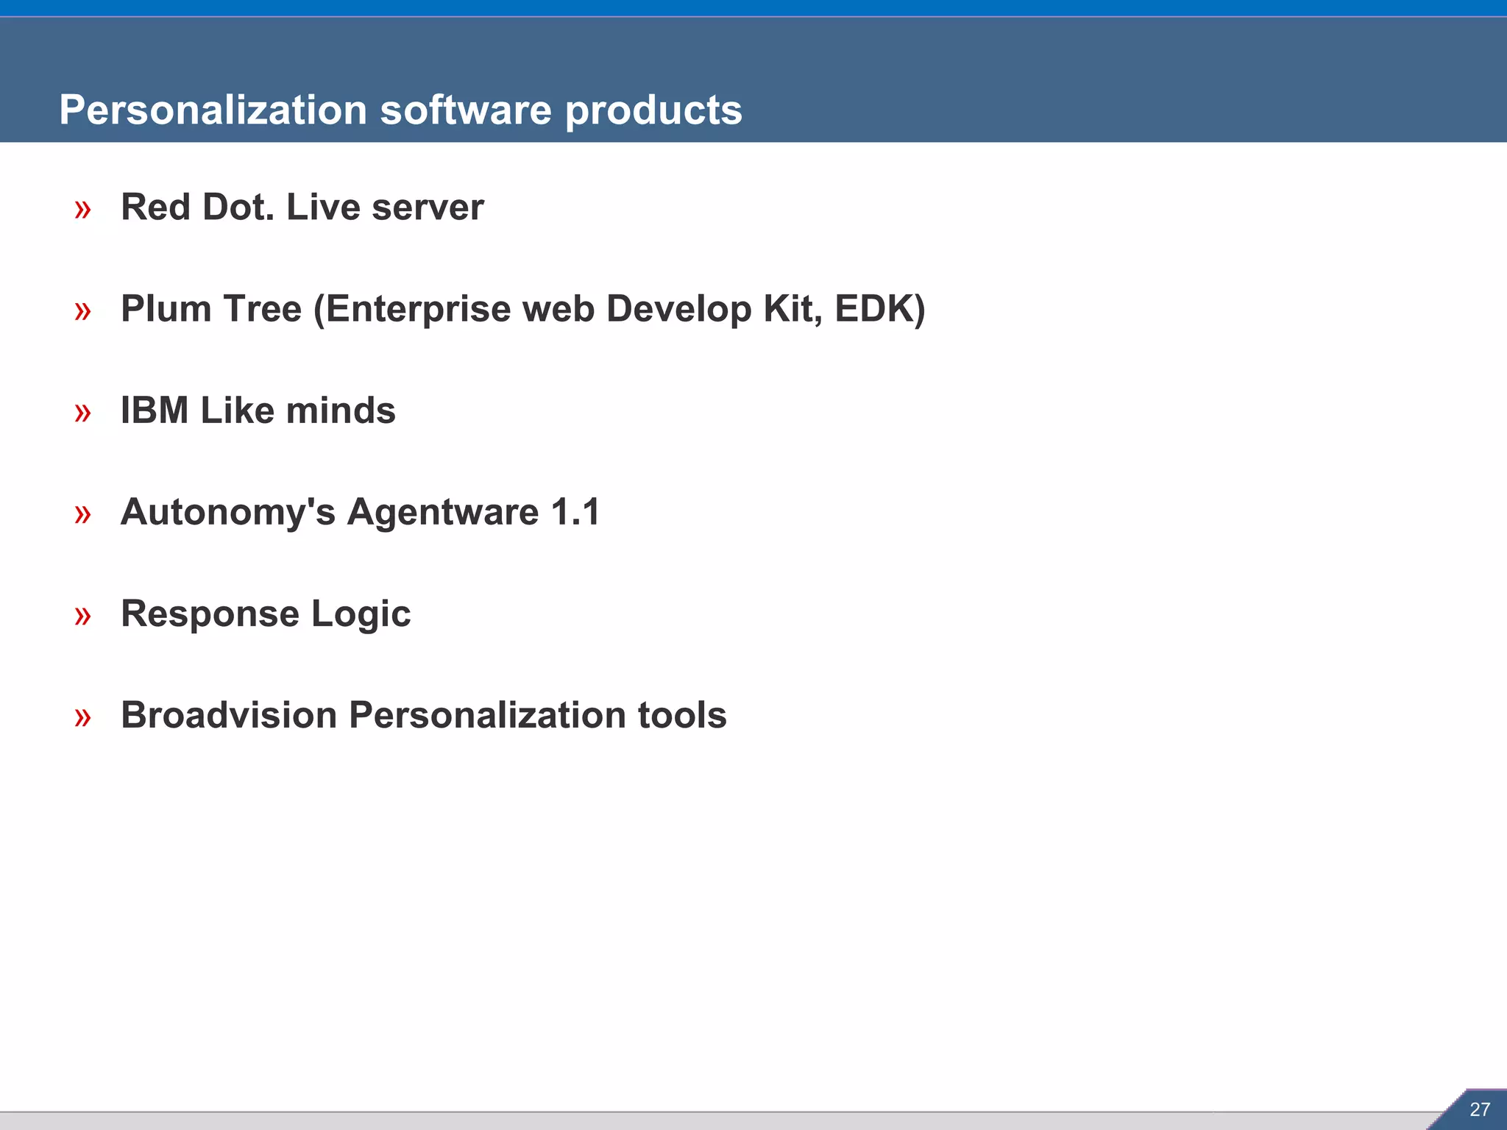The width and height of the screenshot is (1507, 1130).
Task: Click the slide number 27
Action: [x=1480, y=1109]
